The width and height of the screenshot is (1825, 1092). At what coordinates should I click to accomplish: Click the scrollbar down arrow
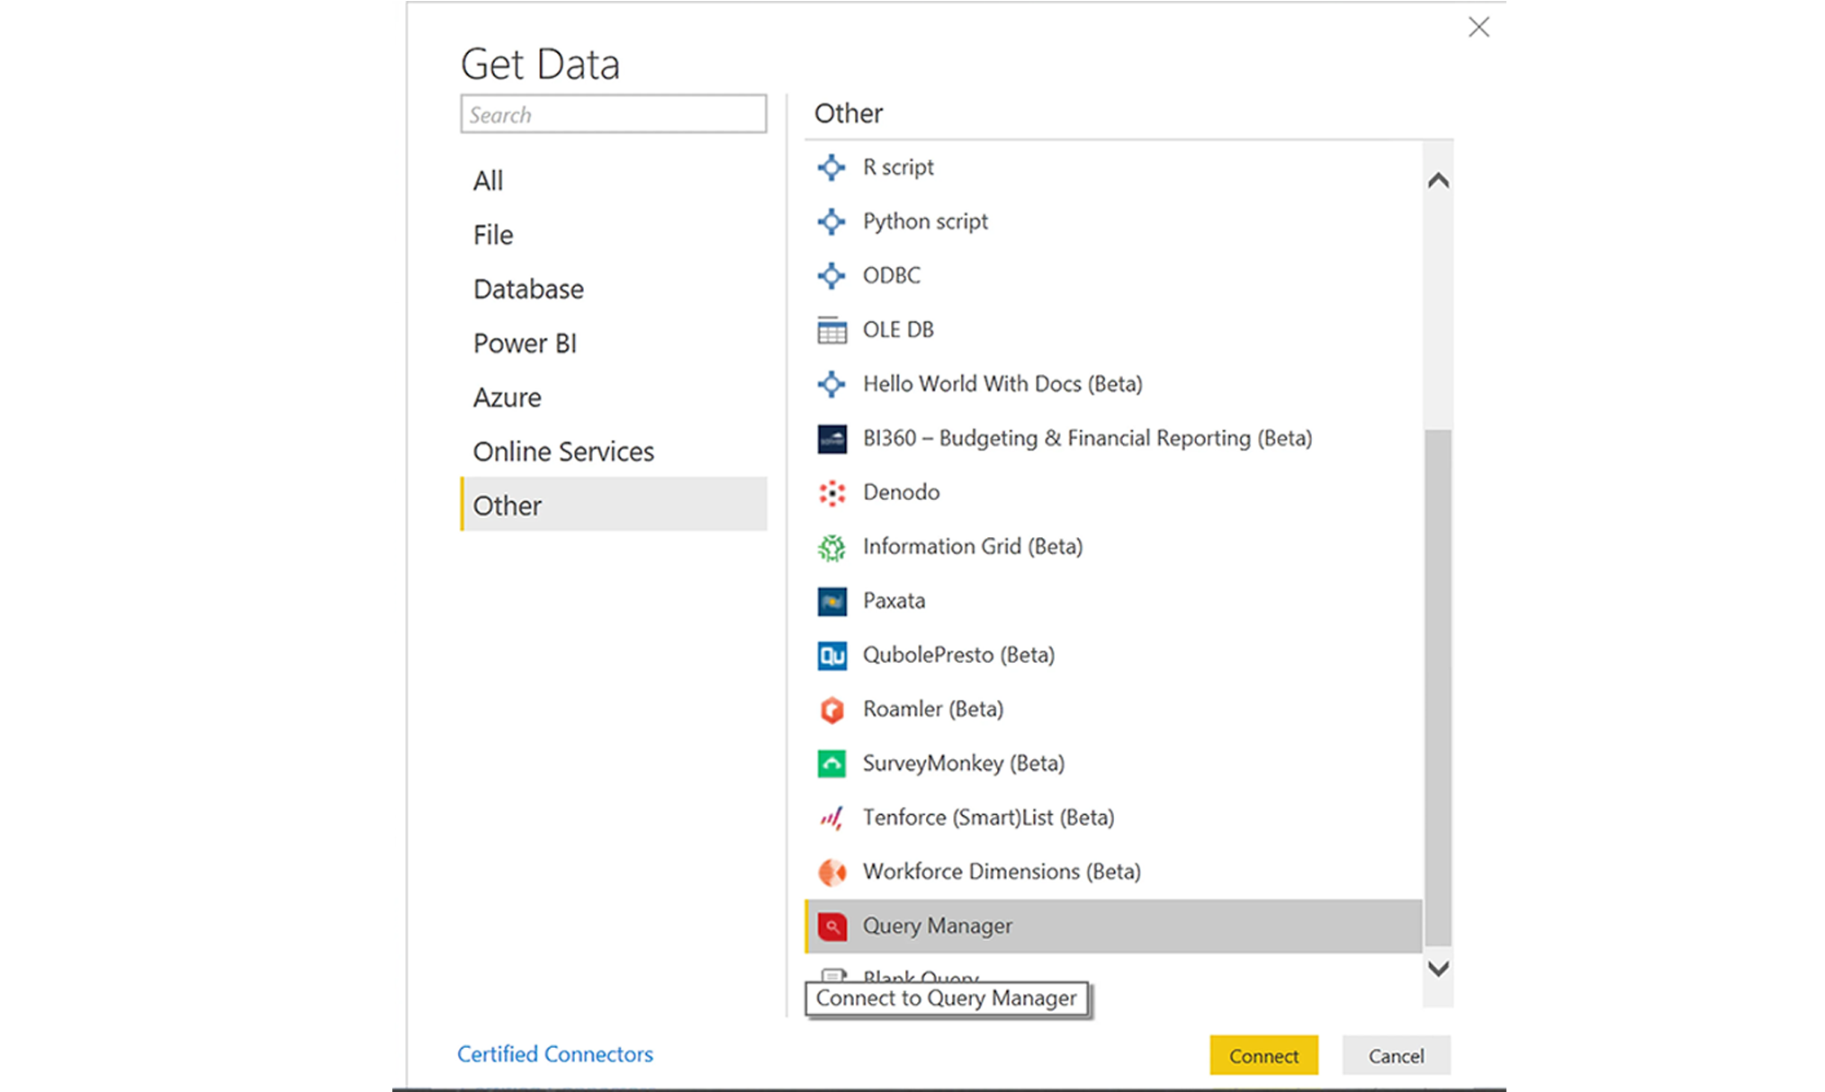(x=1438, y=968)
